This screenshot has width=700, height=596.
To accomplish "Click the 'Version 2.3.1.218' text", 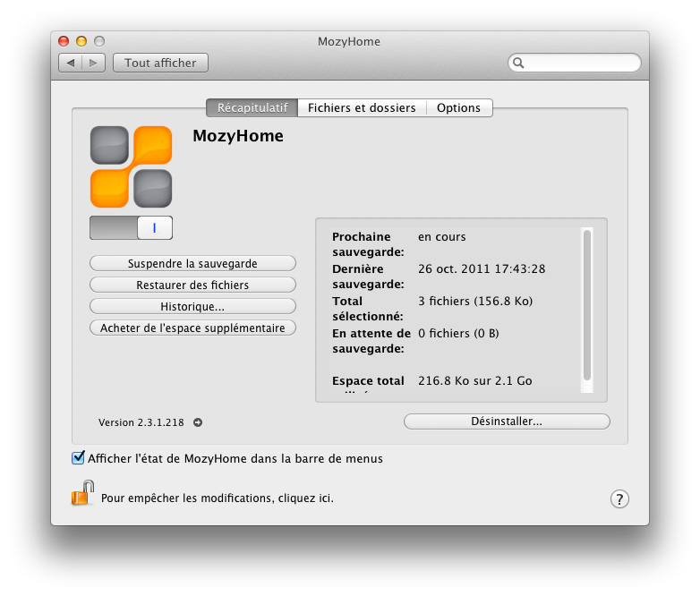I will [x=141, y=422].
